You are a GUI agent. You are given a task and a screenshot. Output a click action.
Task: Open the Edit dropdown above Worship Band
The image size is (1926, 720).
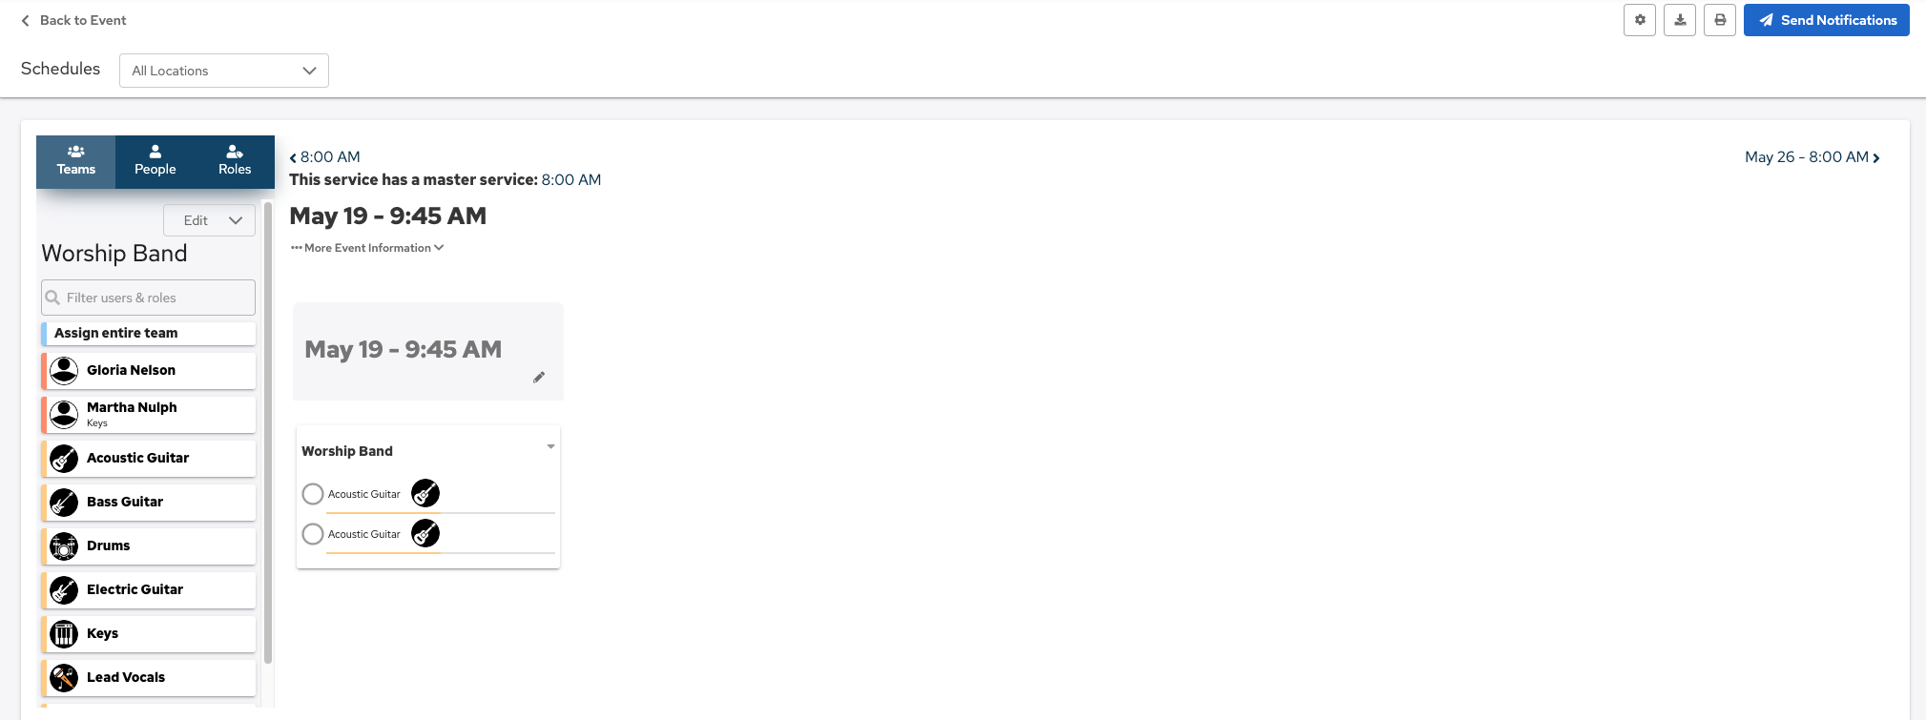[x=210, y=220]
